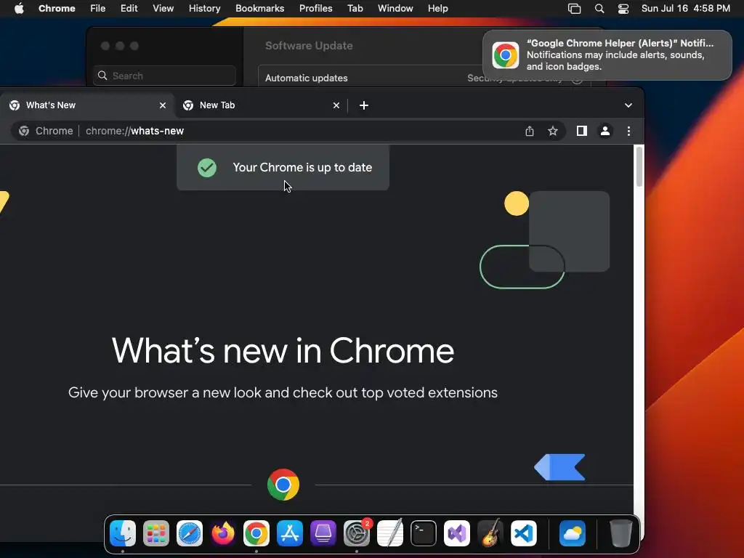The image size is (744, 558).
Task: Open the Help menu
Action: click(x=437, y=9)
